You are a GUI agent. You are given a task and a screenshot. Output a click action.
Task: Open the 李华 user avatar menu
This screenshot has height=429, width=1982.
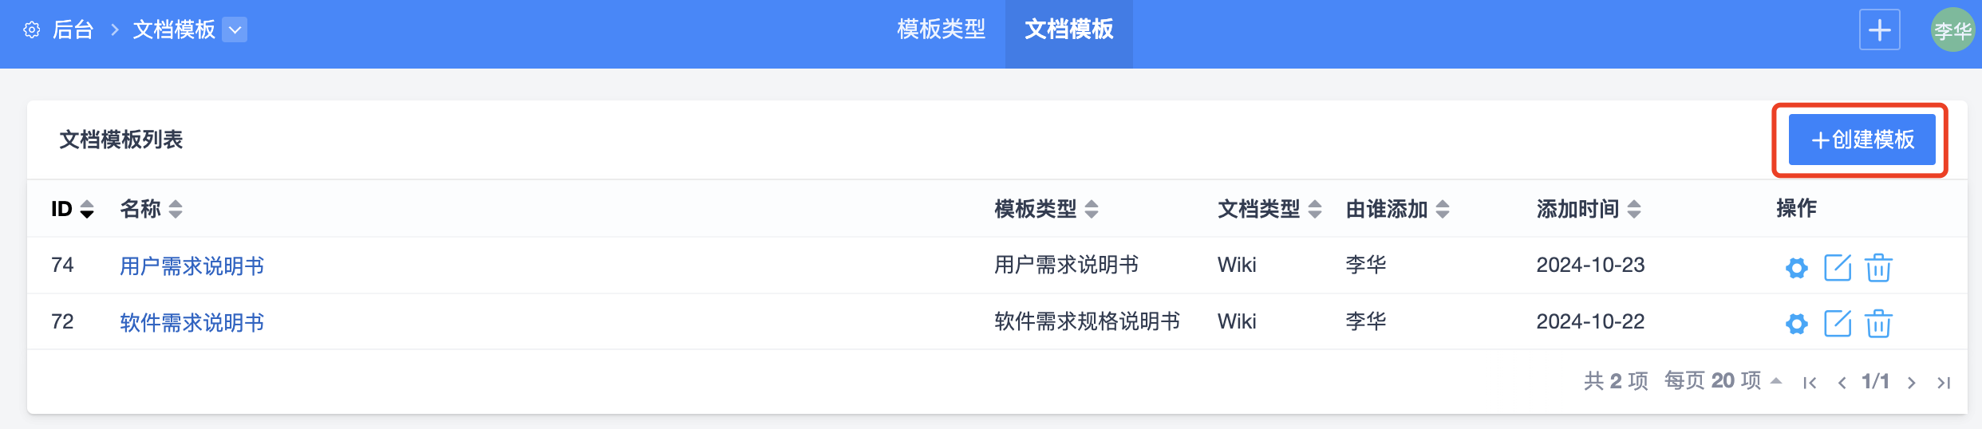pyautogui.click(x=1952, y=30)
